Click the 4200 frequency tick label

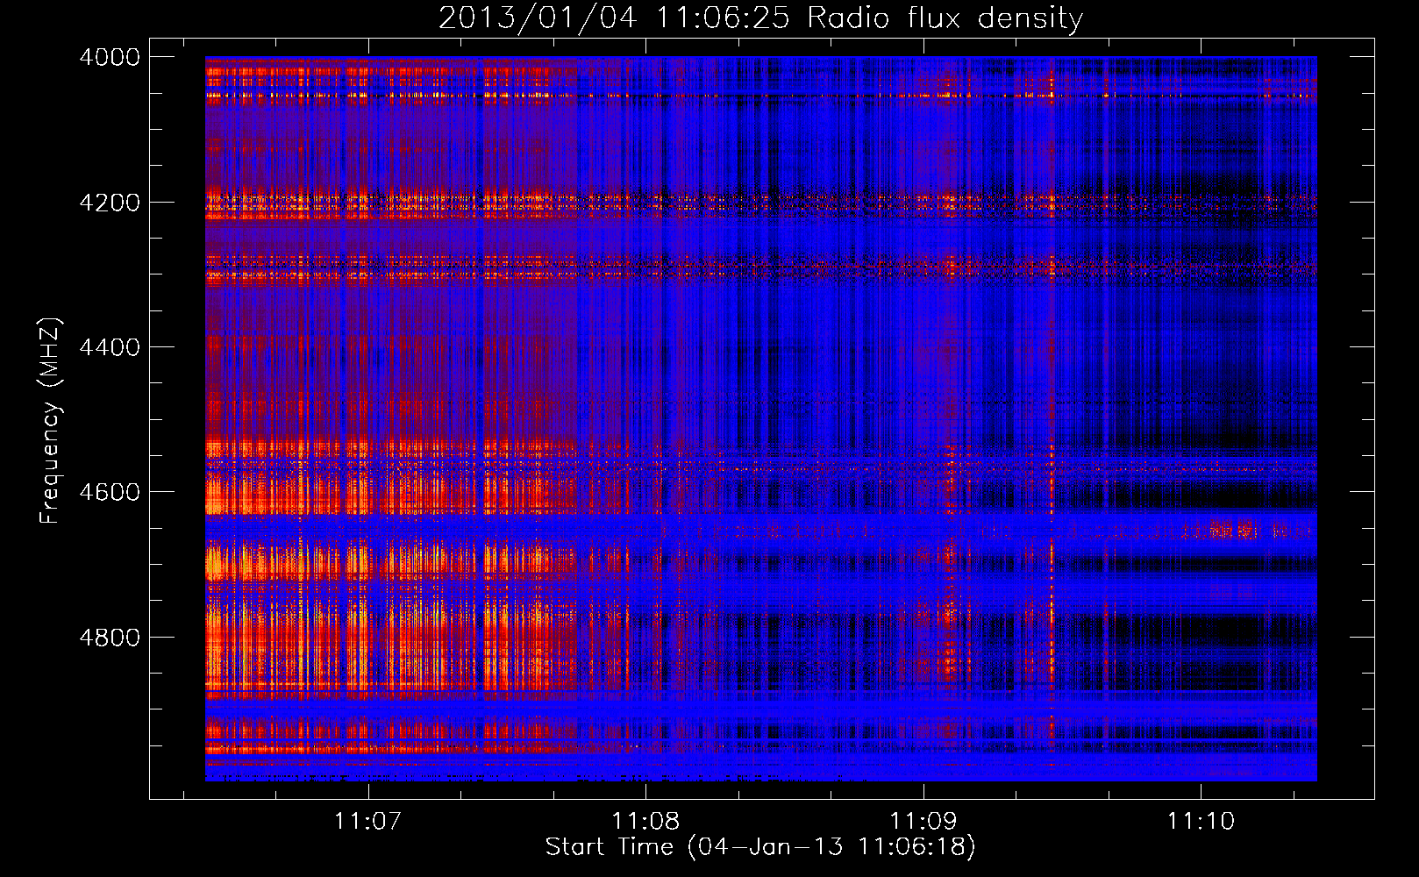(x=110, y=203)
